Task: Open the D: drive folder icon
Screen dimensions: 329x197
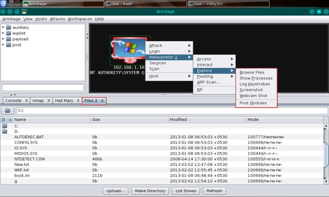Action: click(5, 131)
